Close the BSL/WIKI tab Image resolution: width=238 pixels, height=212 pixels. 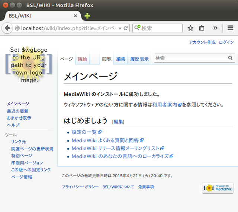coord(75,16)
